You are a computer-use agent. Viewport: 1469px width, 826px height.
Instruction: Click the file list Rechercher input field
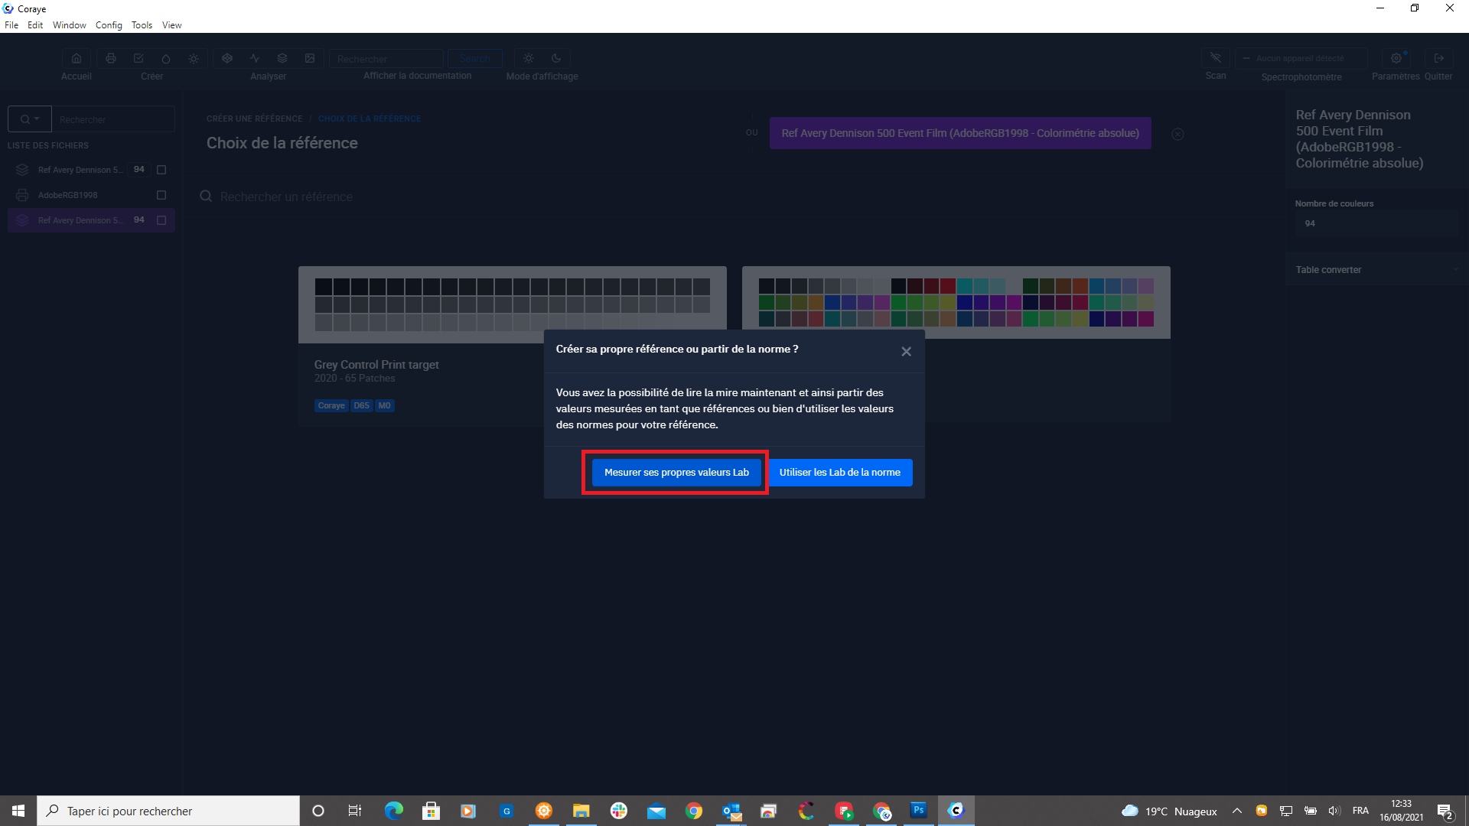(113, 119)
